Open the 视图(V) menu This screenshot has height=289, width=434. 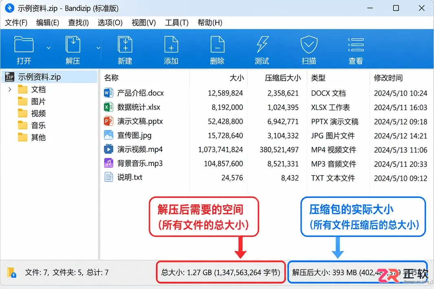pos(144,23)
